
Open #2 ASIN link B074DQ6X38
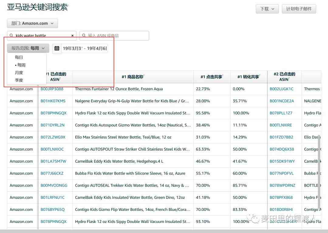pos(282,149)
